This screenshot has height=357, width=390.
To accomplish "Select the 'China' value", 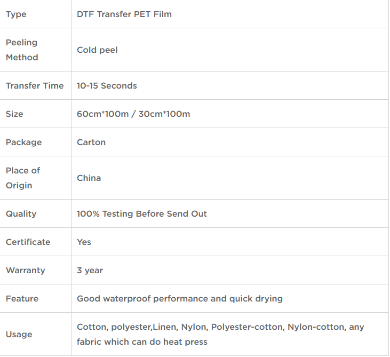I will tap(89, 178).
